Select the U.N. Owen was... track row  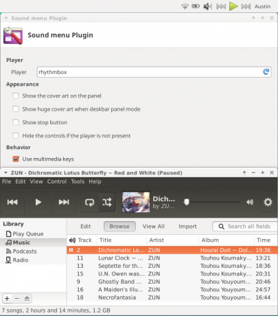[x=172, y=274]
